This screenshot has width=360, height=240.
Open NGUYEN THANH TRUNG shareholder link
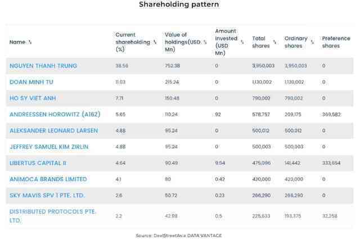(43, 66)
